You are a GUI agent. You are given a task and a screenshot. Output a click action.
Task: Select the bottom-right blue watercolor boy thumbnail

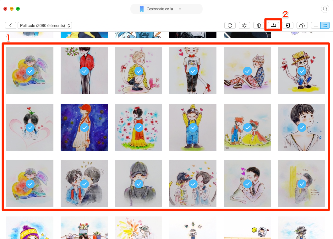302,228
